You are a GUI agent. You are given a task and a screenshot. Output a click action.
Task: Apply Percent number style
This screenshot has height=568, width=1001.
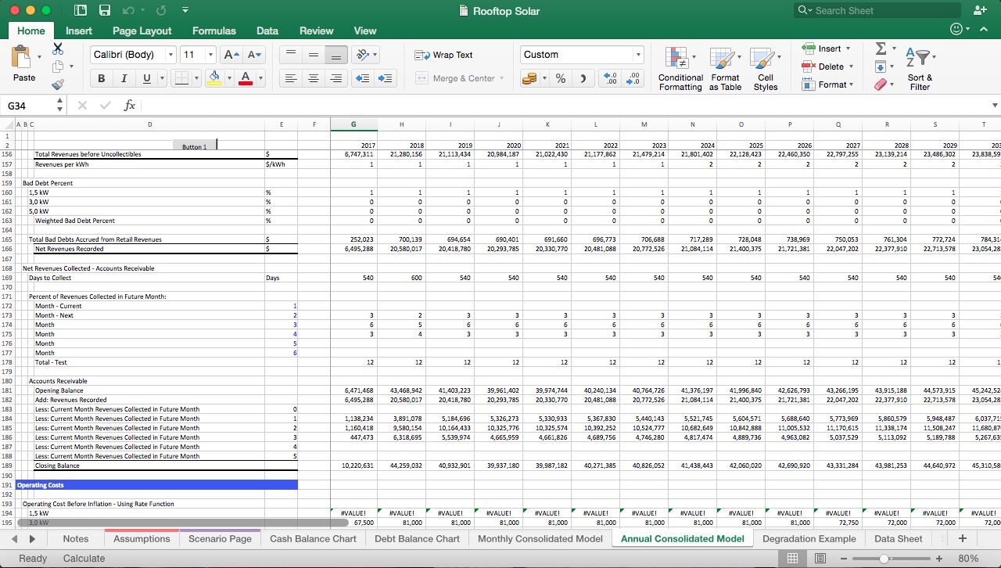click(560, 78)
